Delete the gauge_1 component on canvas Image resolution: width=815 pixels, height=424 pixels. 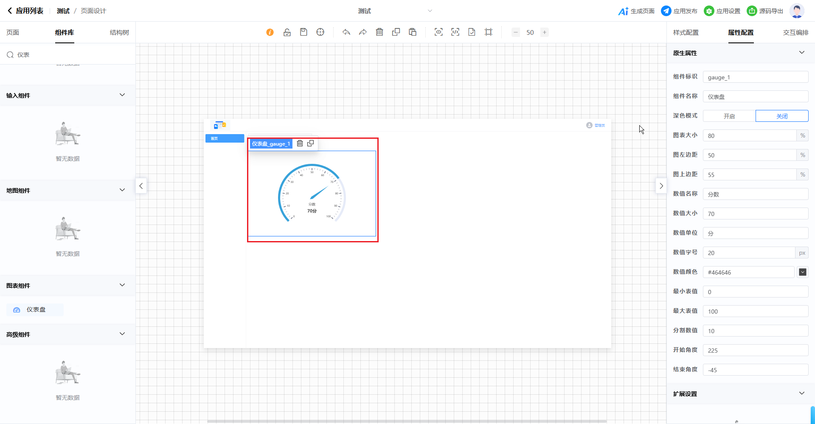[x=300, y=143]
